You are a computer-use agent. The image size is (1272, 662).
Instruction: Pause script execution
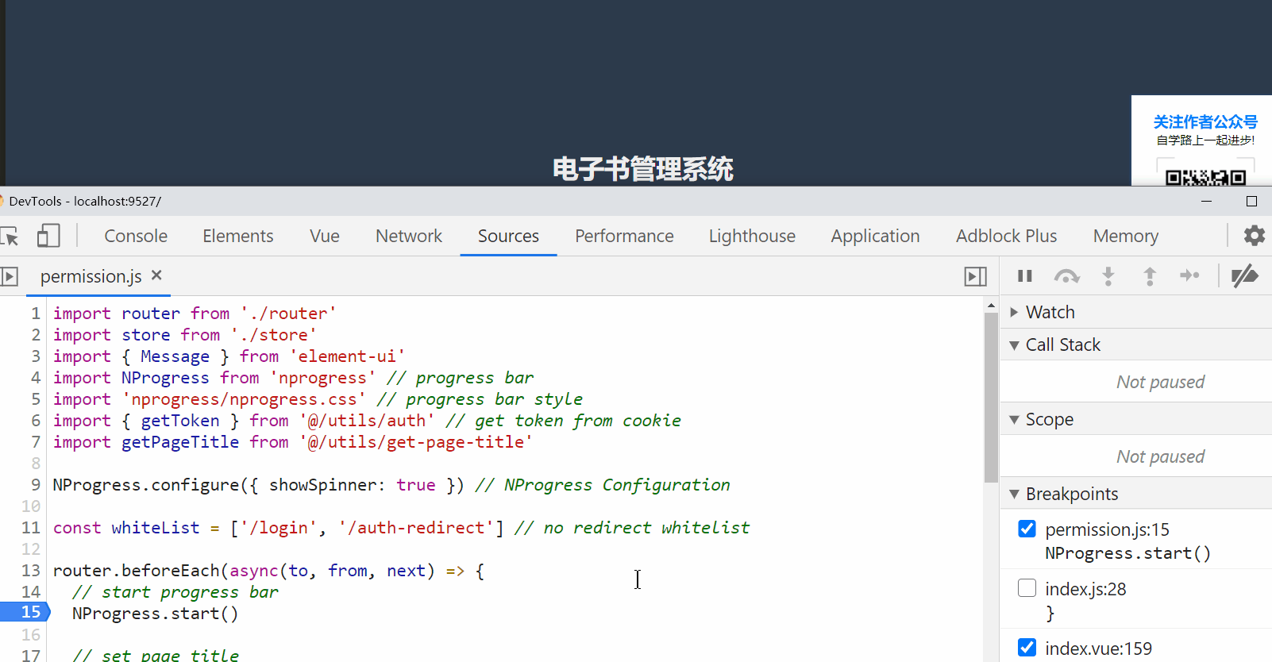tap(1025, 276)
